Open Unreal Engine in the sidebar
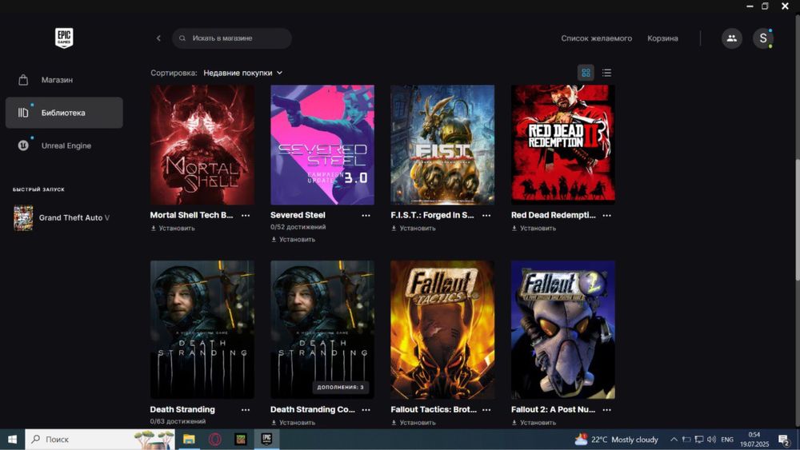 [x=64, y=145]
